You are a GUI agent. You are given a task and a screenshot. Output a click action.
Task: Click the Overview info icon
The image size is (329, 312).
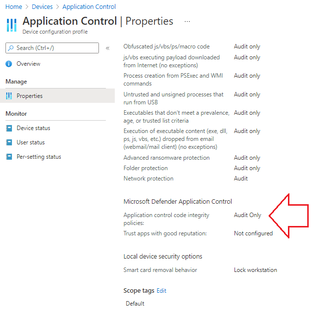[x=9, y=64]
